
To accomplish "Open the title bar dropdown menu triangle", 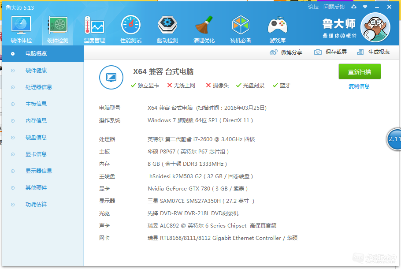I will point(365,7).
